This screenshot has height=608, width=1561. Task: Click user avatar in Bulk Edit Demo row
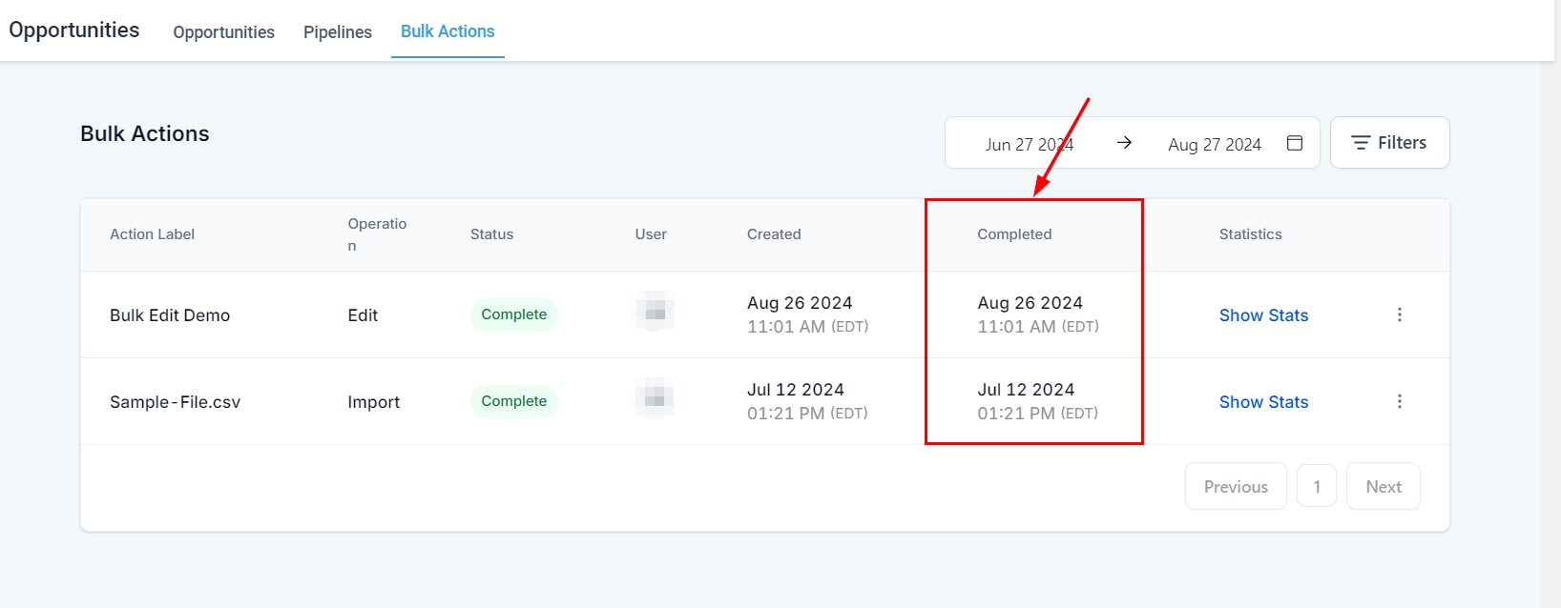click(x=655, y=312)
